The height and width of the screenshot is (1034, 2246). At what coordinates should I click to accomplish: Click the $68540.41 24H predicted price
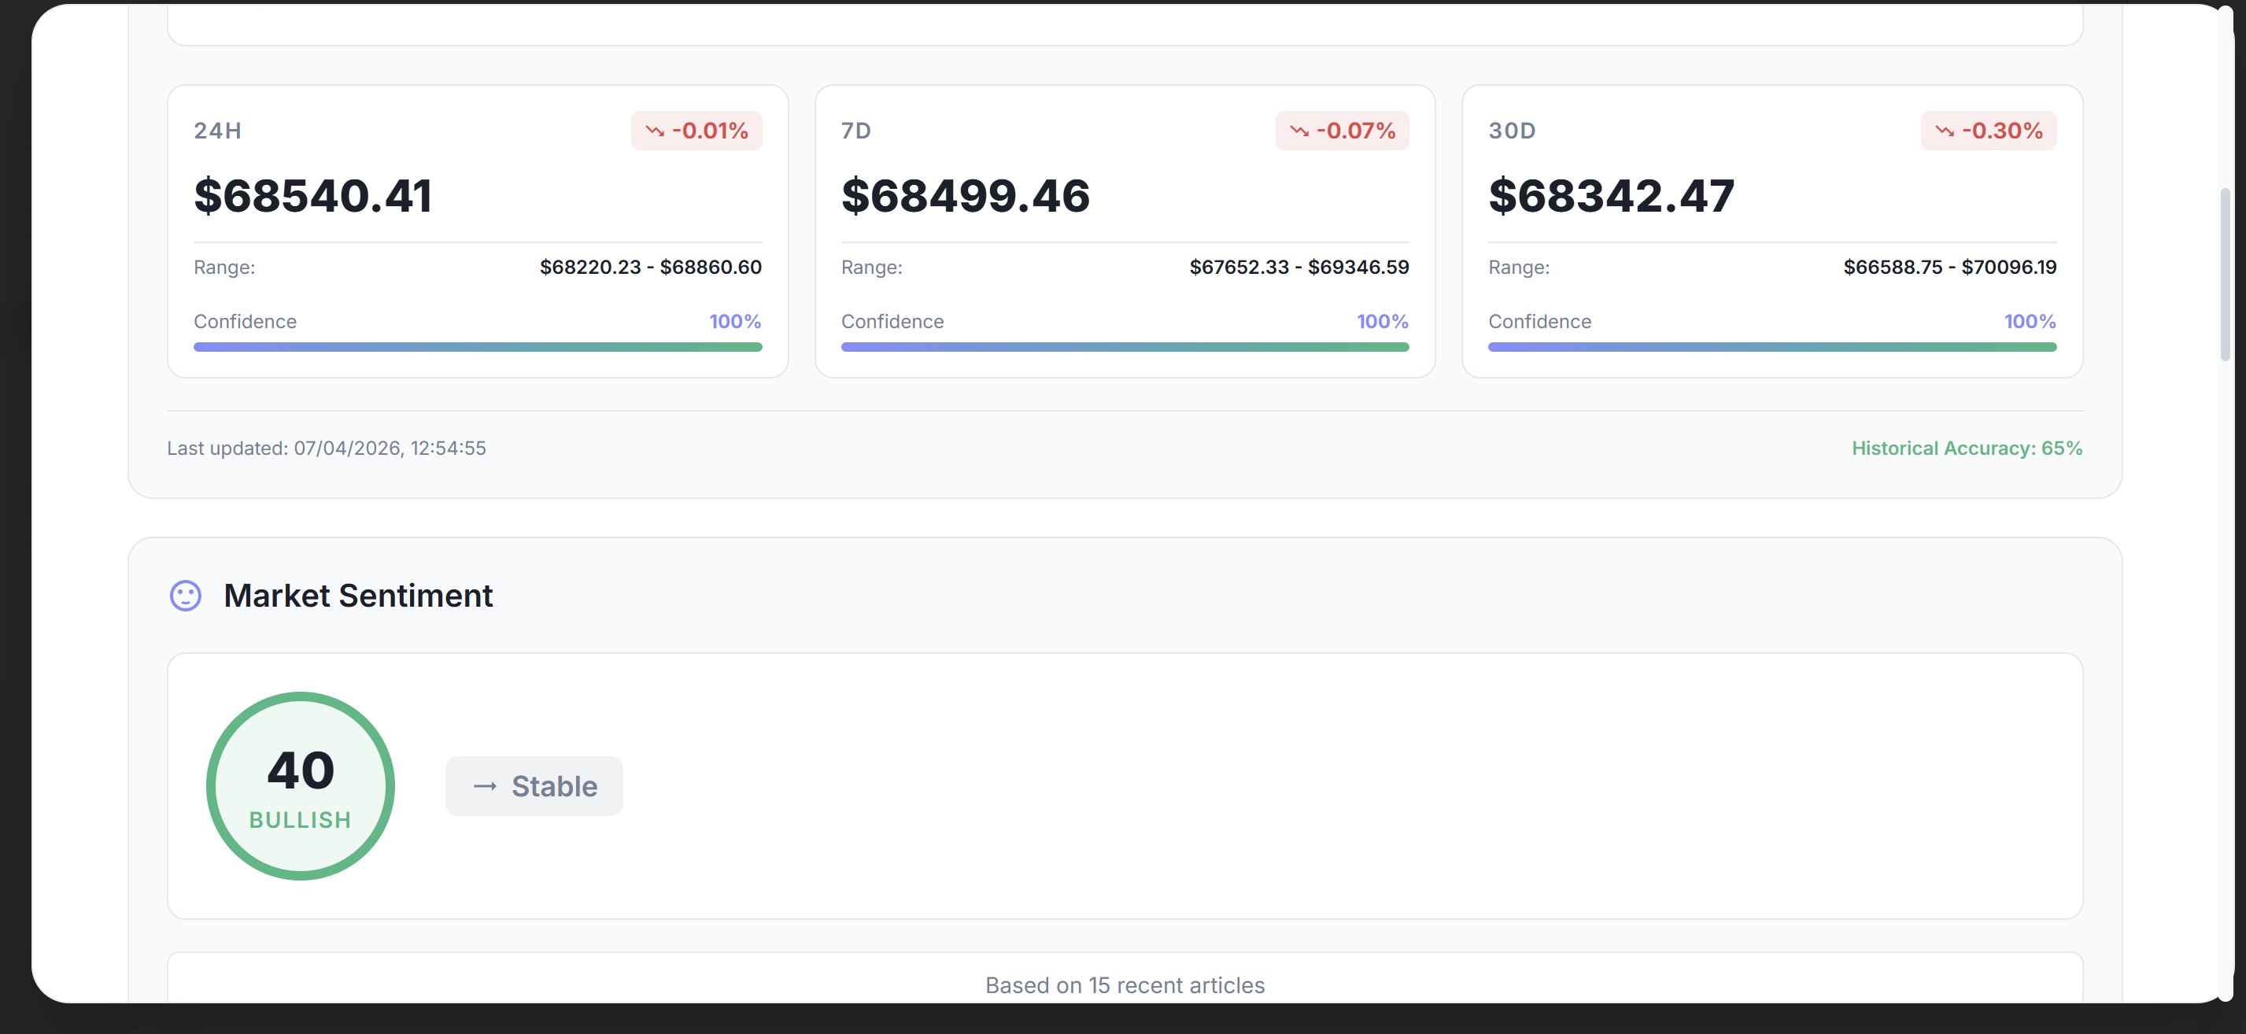tap(312, 195)
